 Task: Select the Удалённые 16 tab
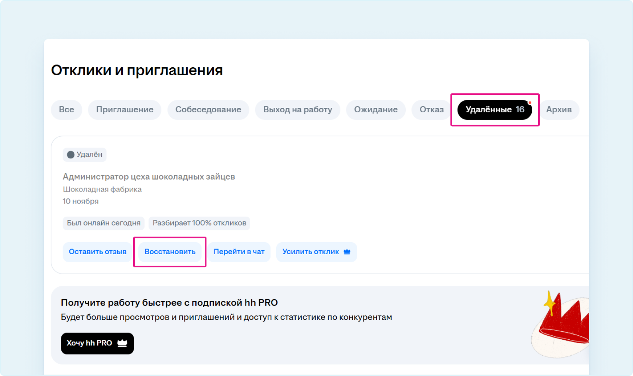coord(494,110)
